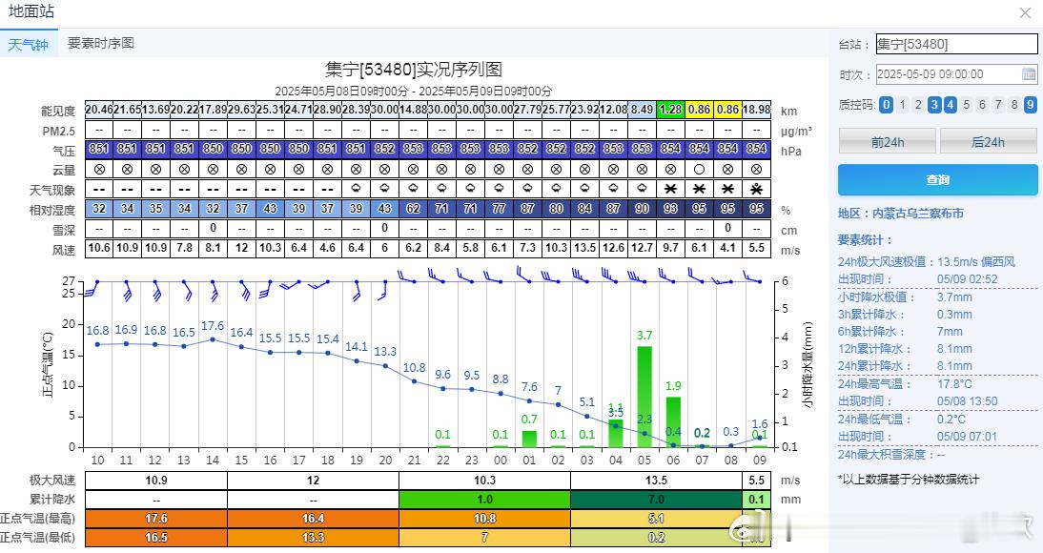Screen dimensions: 1043x553
Task: Click the occurrence time 05/09 02:52
Action: coord(967,278)
